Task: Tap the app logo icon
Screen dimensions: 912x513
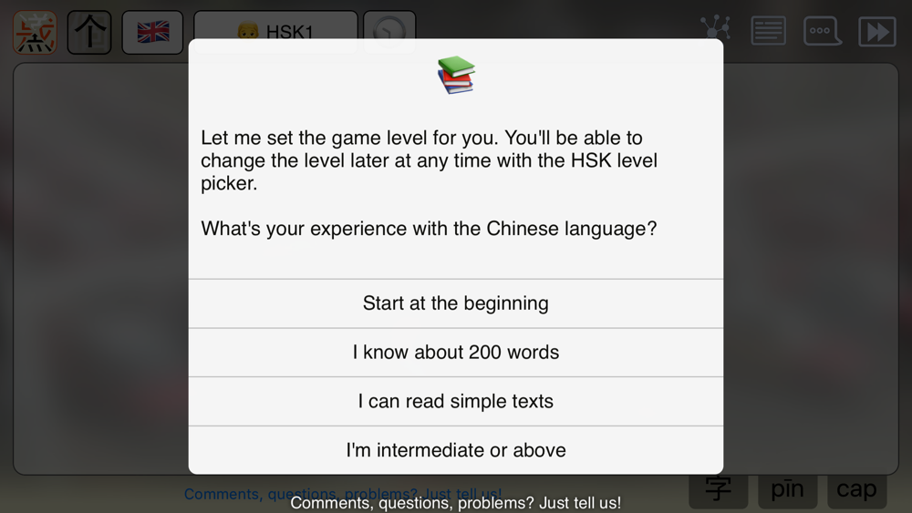Action: pyautogui.click(x=36, y=33)
